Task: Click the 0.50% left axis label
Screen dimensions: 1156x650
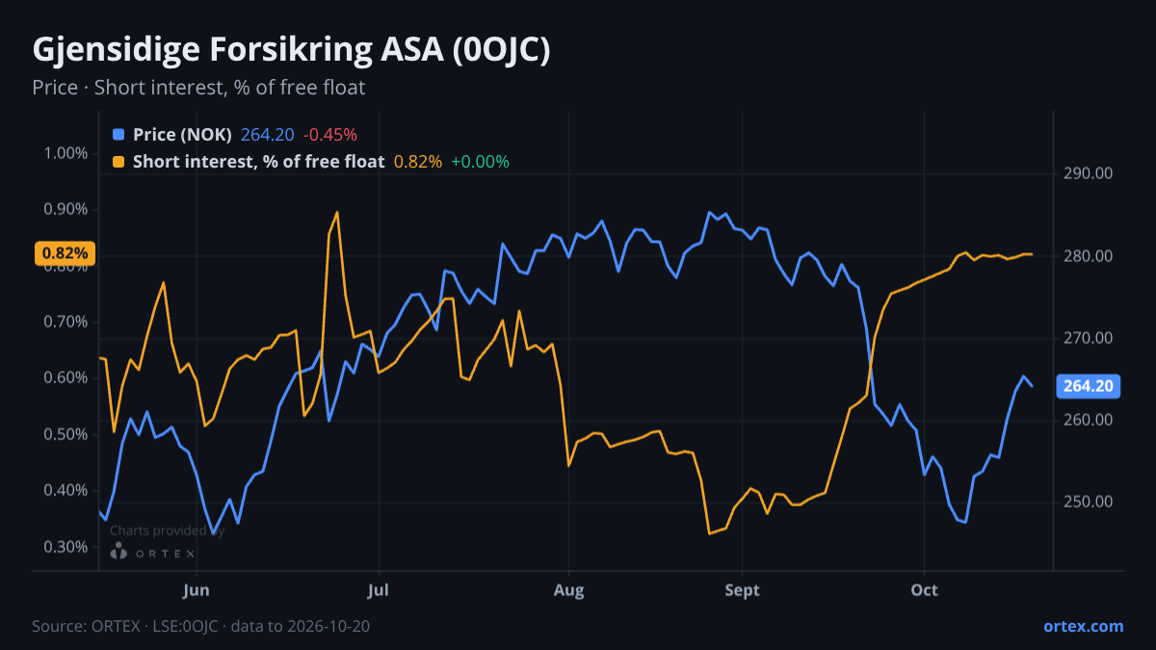Action: click(66, 434)
